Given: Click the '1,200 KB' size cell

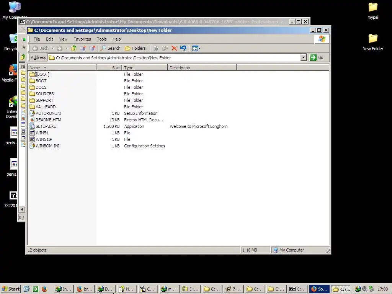Looking at the screenshot, I should click(x=111, y=126).
